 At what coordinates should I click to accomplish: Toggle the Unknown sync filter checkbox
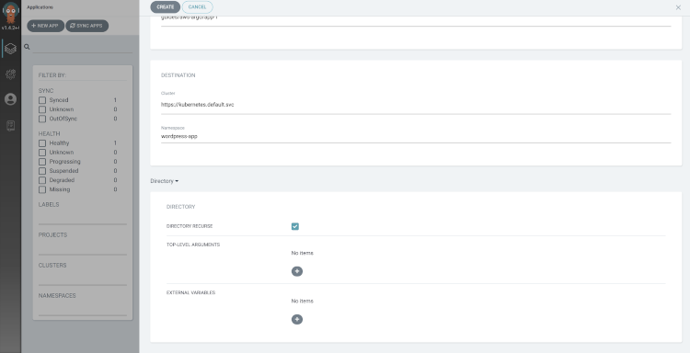[42, 109]
